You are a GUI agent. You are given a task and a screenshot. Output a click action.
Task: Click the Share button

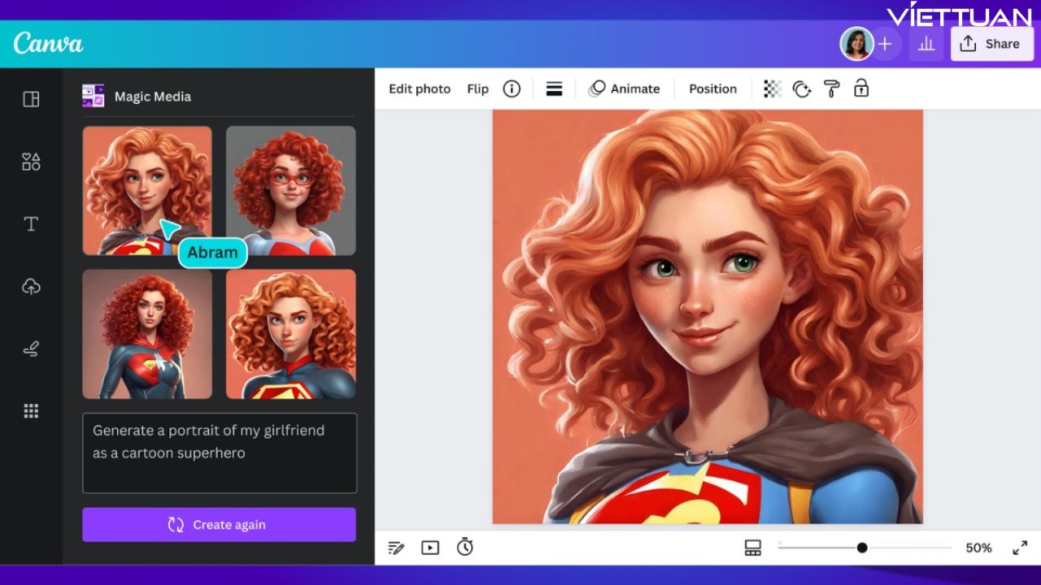[x=991, y=45]
